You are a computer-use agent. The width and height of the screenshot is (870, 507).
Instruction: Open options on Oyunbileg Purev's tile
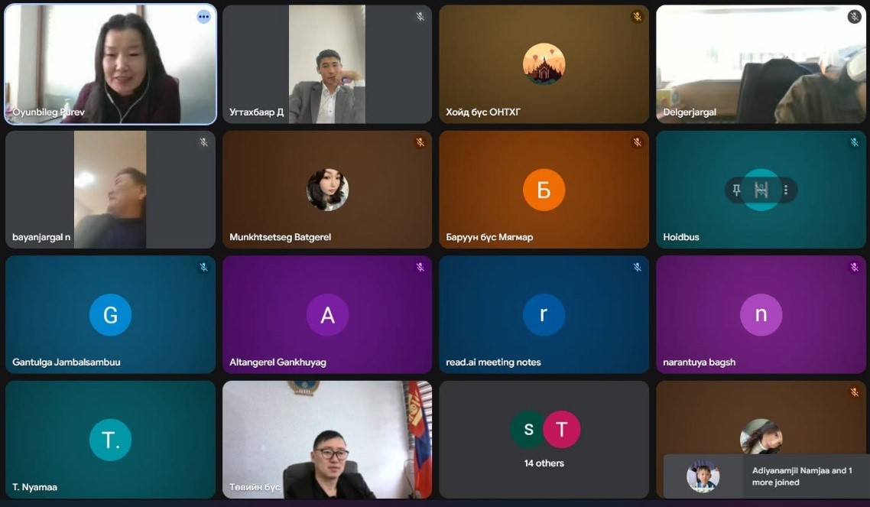(203, 17)
